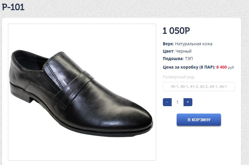Click the Верх label
249x165 pixels.
coord(168,44)
